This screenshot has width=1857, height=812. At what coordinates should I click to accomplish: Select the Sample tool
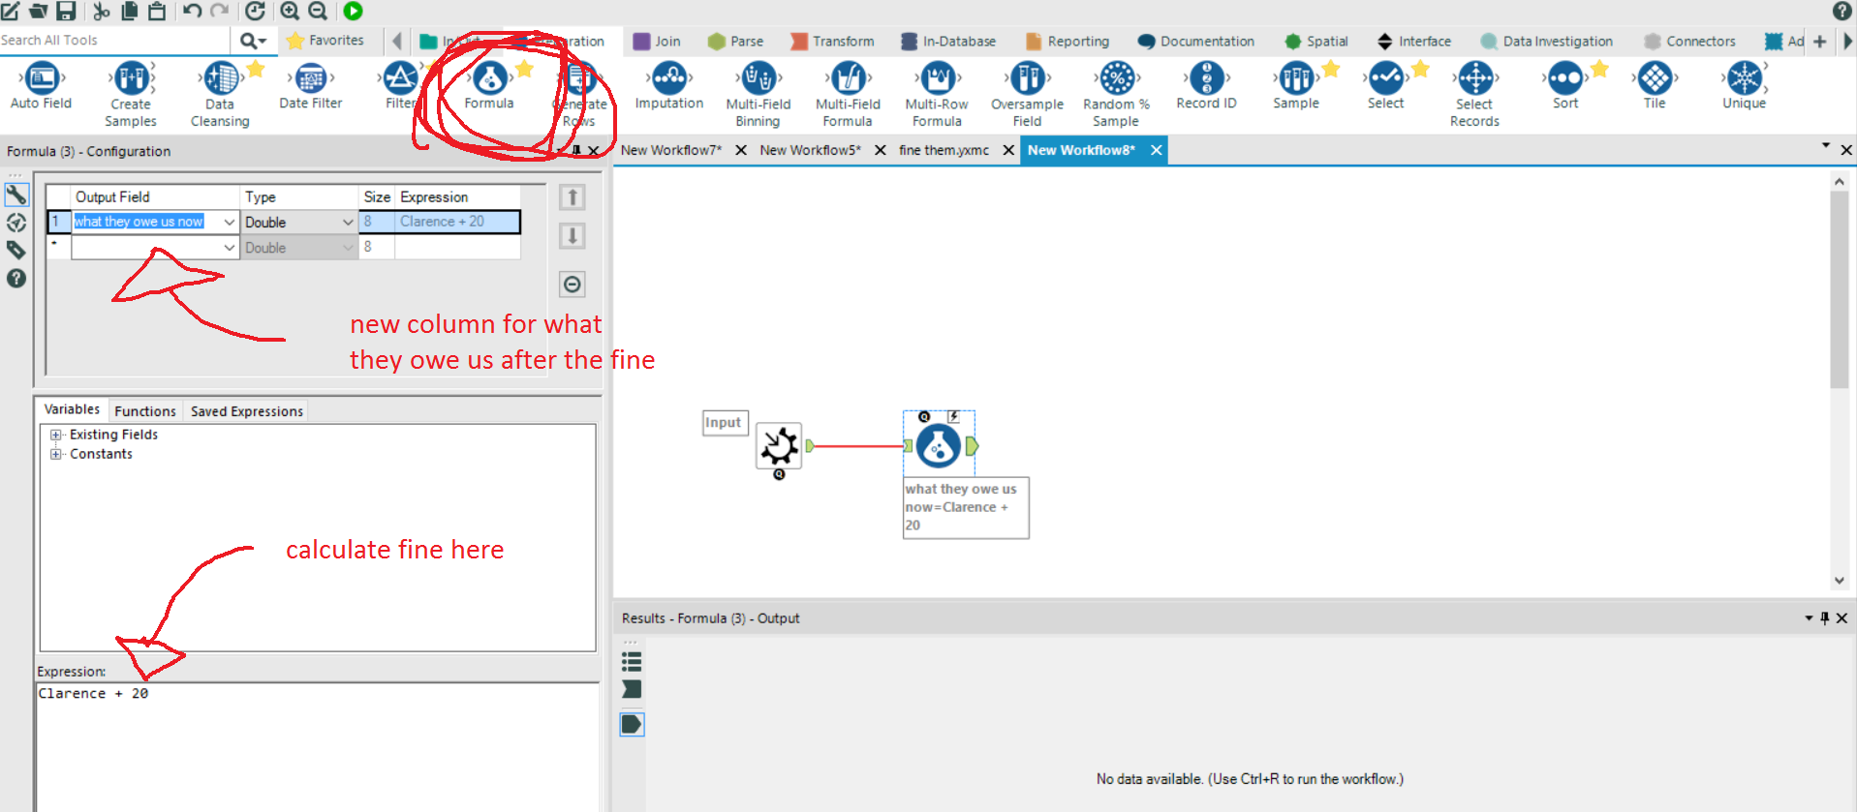click(x=1296, y=85)
